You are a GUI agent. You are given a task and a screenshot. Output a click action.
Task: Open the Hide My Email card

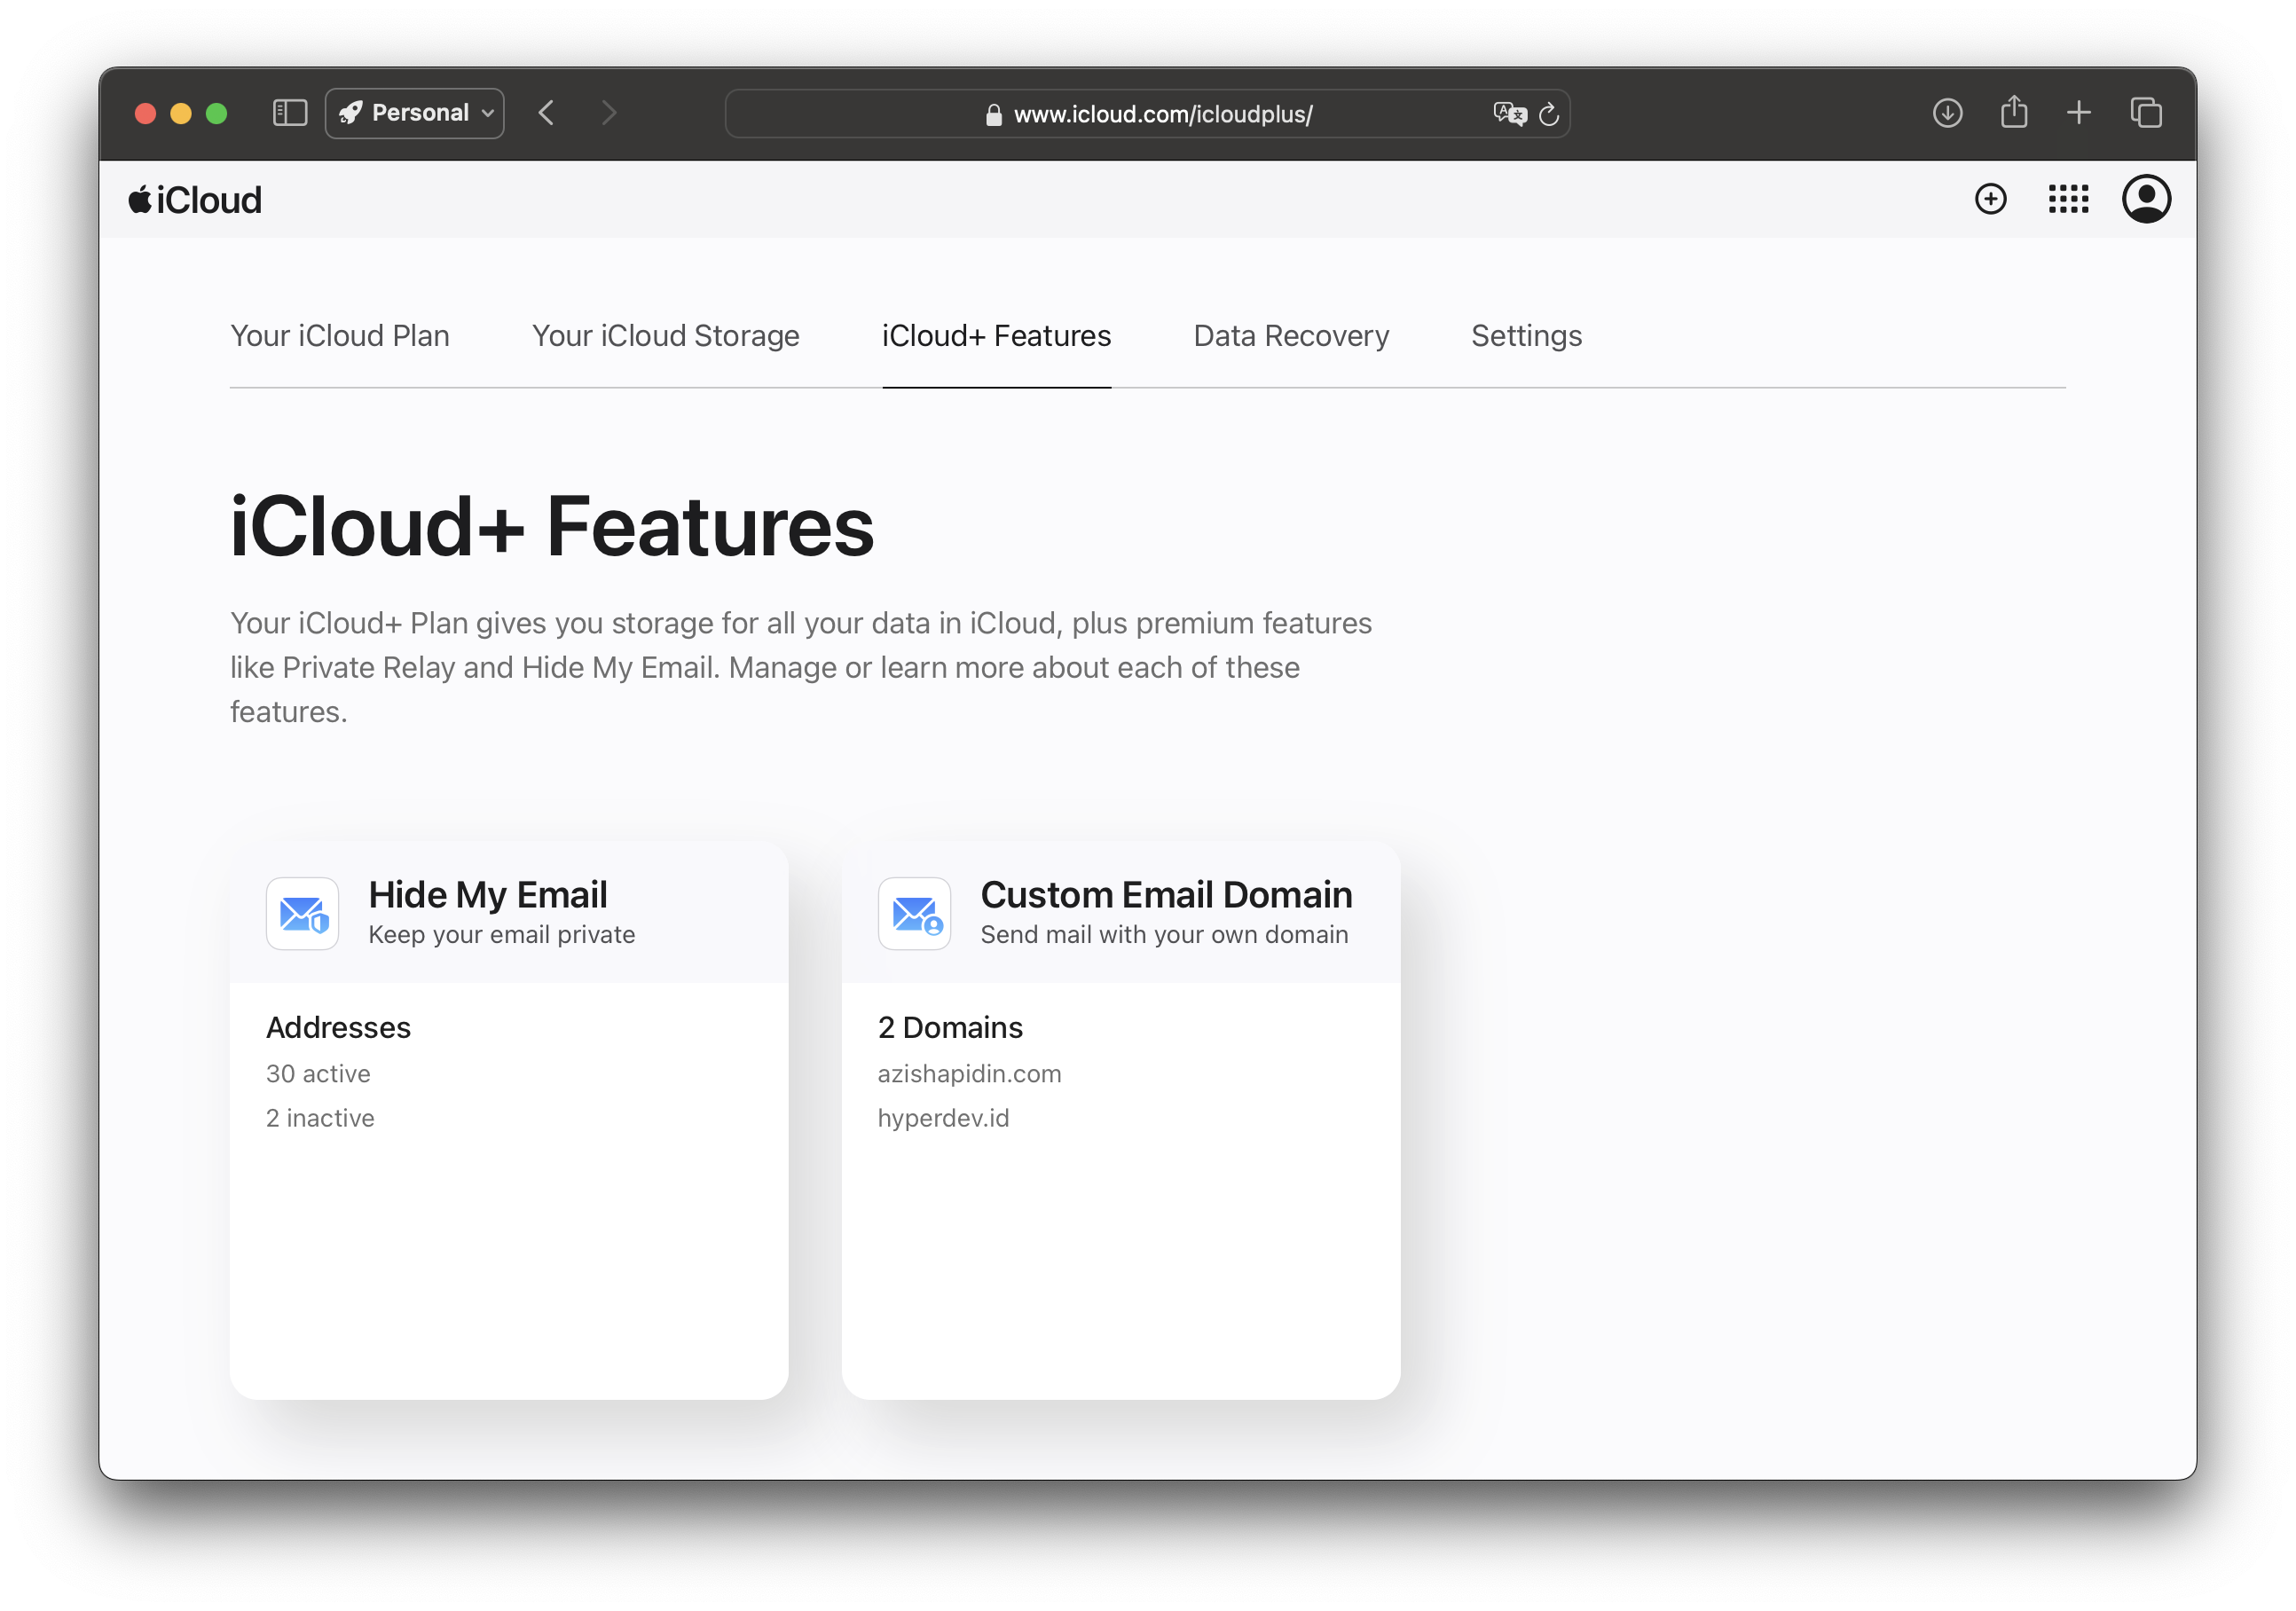coord(509,1120)
